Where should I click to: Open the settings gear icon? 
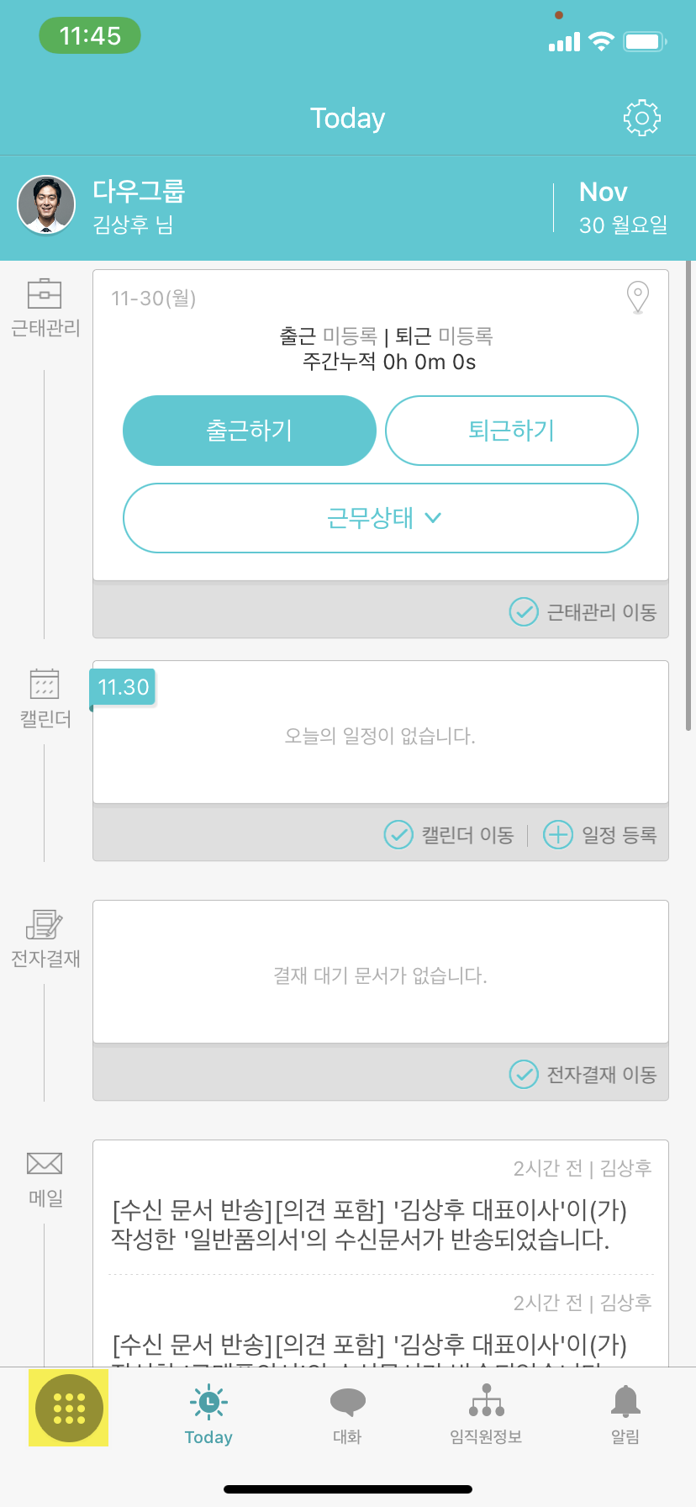click(641, 119)
